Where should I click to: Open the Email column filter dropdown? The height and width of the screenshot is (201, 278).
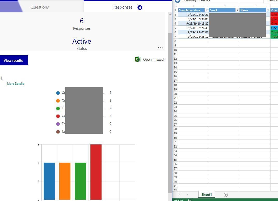237,10
